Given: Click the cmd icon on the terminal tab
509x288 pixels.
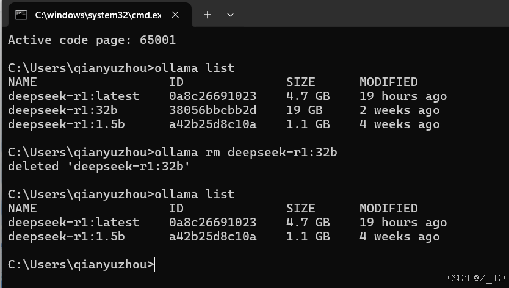Looking at the screenshot, I should [21, 15].
